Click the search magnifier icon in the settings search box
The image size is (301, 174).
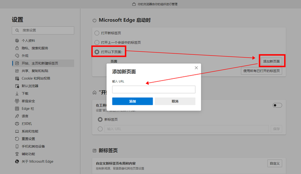pos(17,30)
